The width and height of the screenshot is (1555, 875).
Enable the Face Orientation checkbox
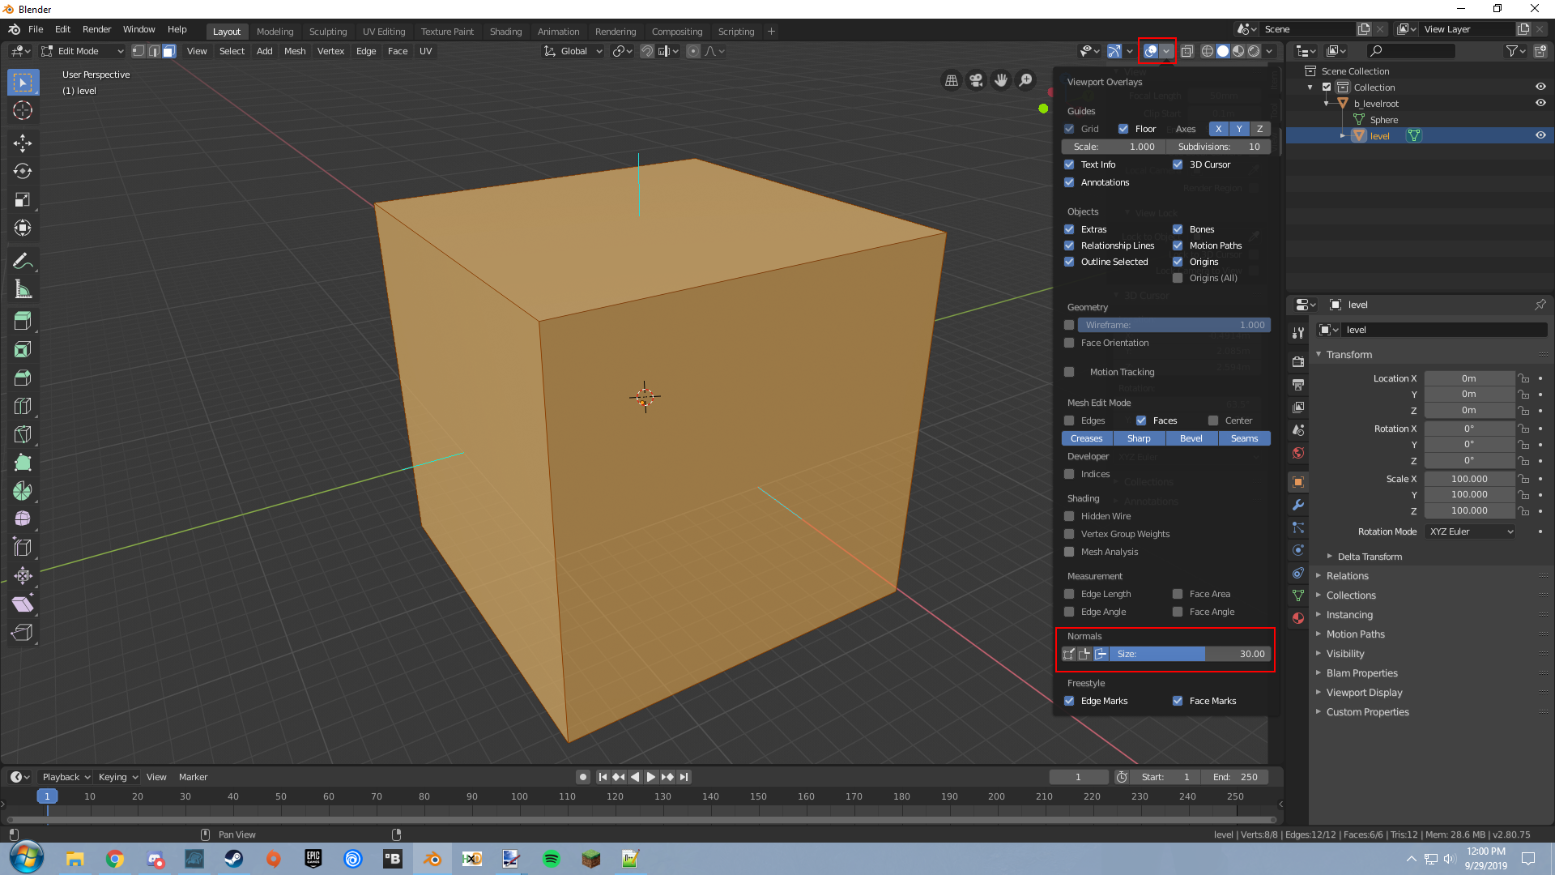[1069, 343]
